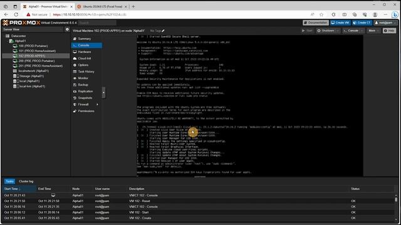This screenshot has width=401, height=225.
Task: Open the Permissions page
Action: tap(86, 111)
